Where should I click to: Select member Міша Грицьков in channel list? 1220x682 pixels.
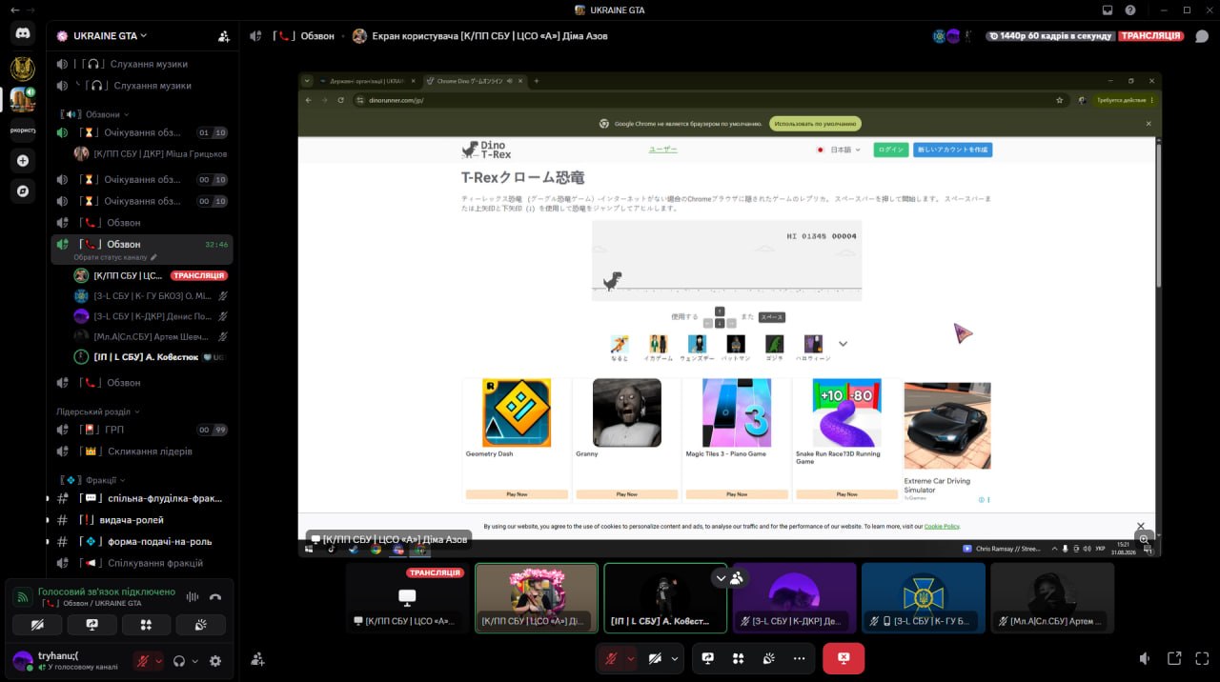(x=150, y=153)
